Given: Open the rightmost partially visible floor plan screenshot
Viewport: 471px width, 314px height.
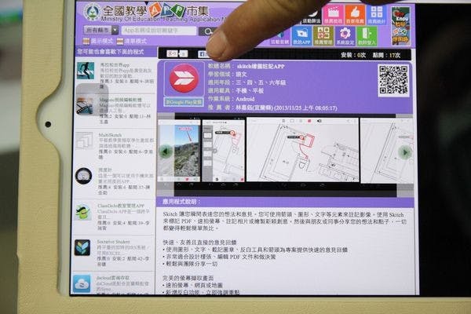Looking at the screenshot, I should (x=386, y=151).
